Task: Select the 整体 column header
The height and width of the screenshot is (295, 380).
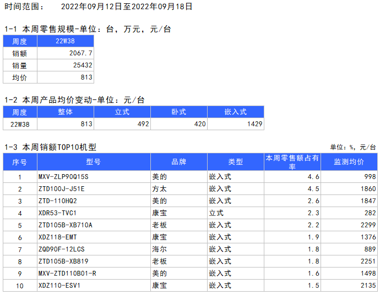Action: (66, 112)
